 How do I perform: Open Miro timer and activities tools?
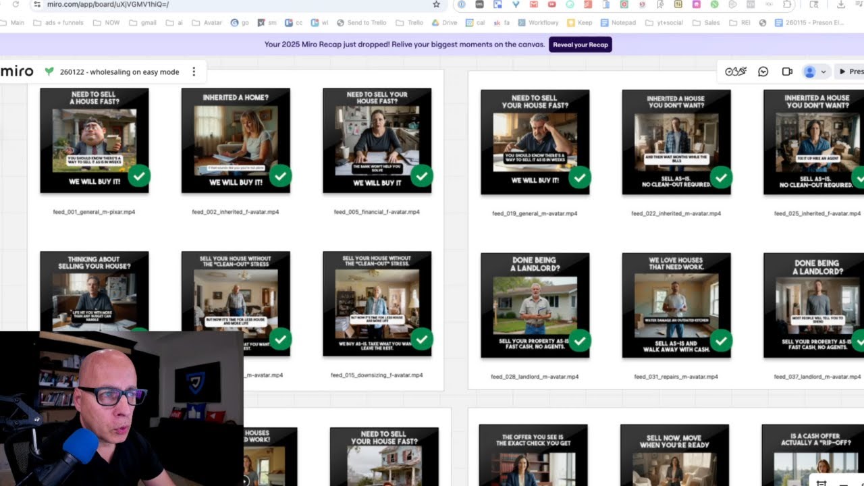click(x=736, y=72)
